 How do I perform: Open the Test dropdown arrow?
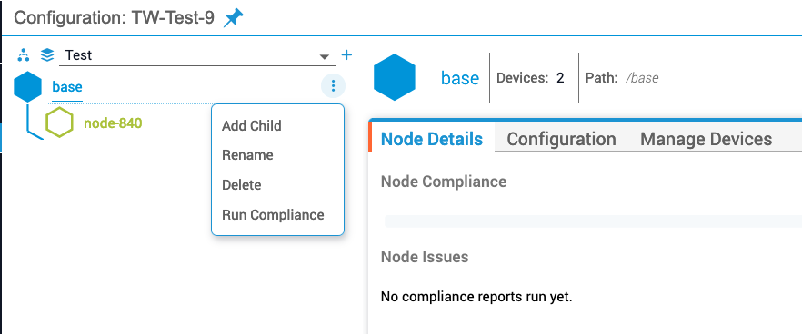[x=325, y=56]
